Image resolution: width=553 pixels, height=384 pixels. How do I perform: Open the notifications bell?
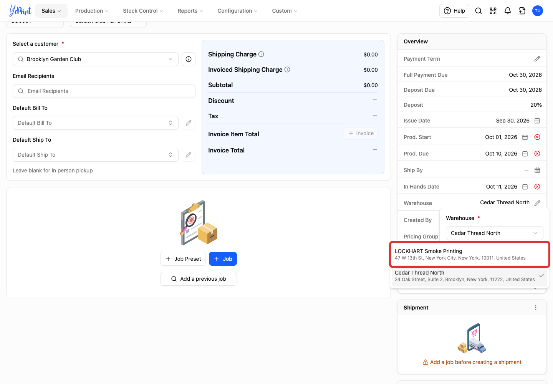[x=508, y=11]
